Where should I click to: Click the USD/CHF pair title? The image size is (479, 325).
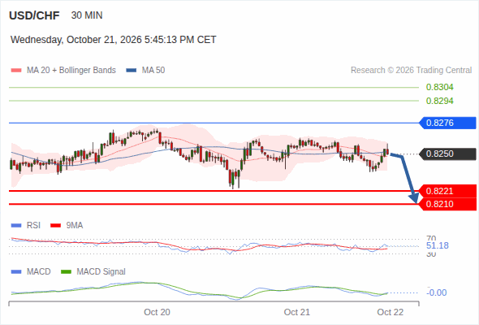coord(34,15)
